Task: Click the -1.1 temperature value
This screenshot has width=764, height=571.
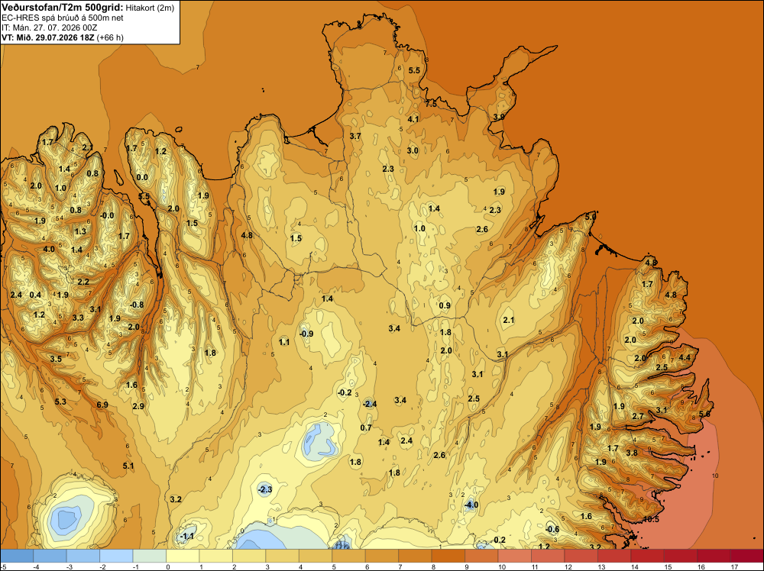Action: pyautogui.click(x=186, y=536)
